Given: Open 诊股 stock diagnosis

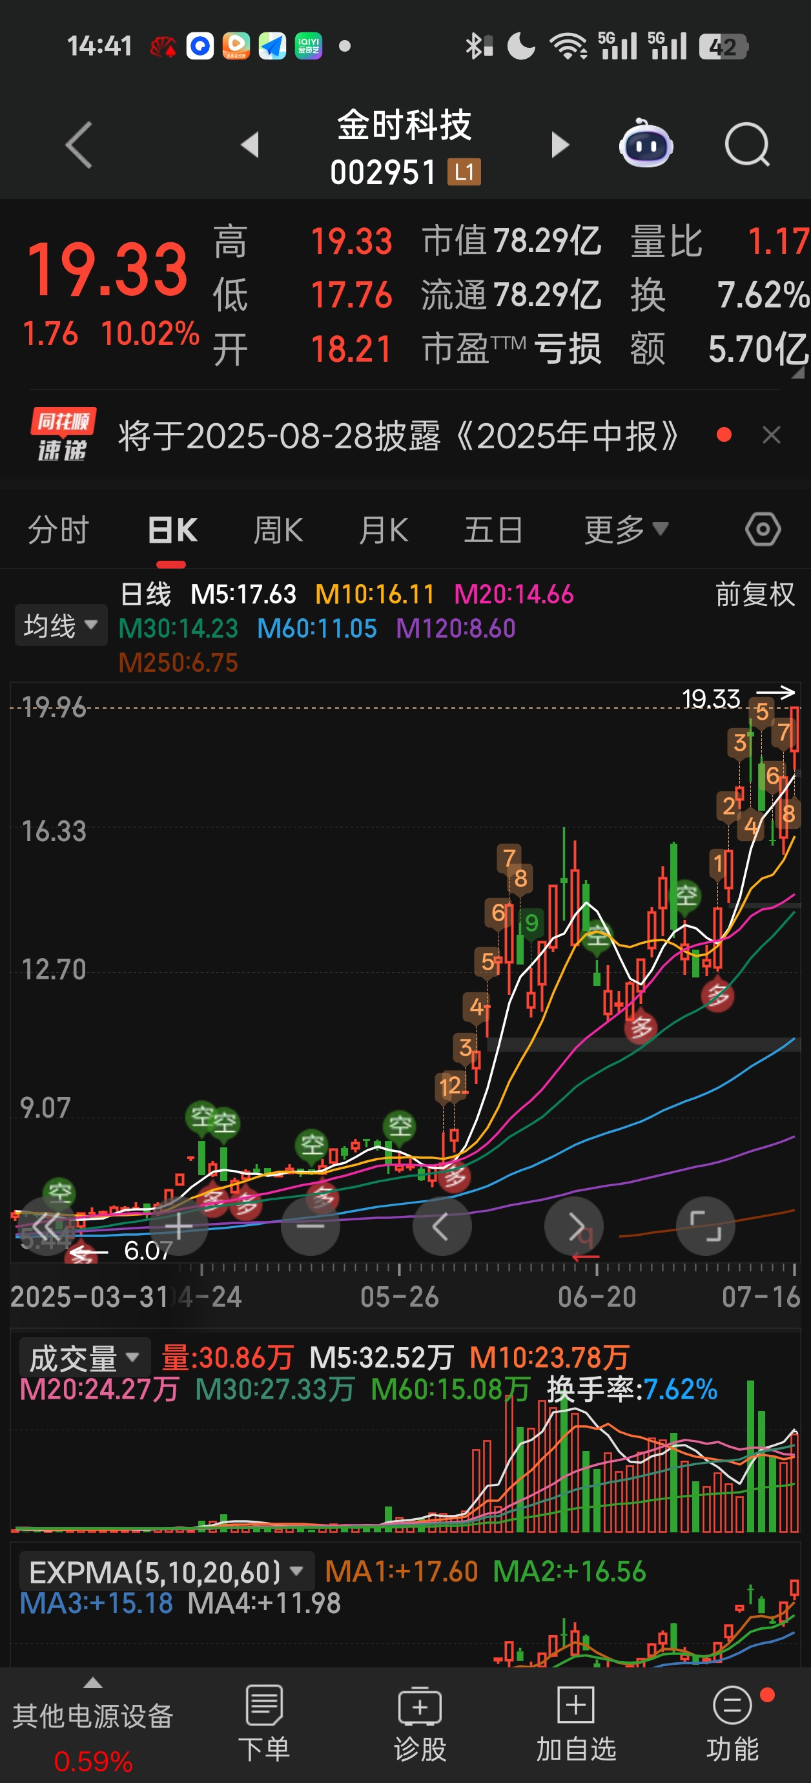Looking at the screenshot, I should click(x=419, y=1724).
